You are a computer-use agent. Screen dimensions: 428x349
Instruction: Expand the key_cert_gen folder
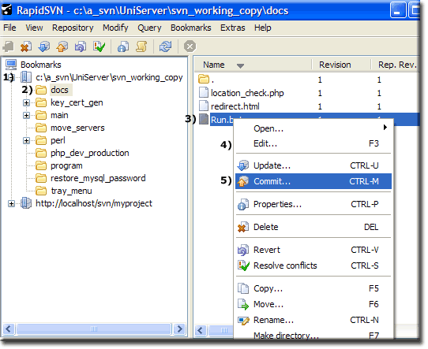click(27, 102)
